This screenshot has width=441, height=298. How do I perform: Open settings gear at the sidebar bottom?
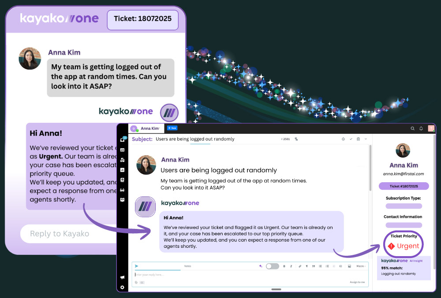click(x=122, y=287)
